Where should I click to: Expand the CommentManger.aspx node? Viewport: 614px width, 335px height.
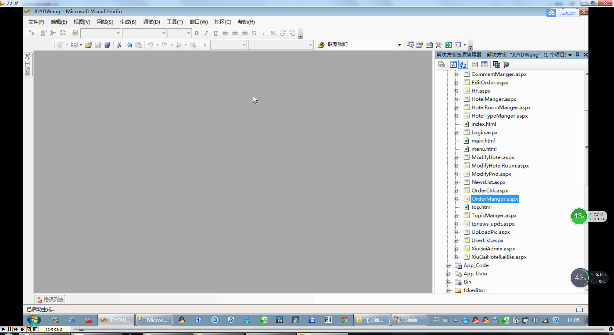pyautogui.click(x=455, y=74)
